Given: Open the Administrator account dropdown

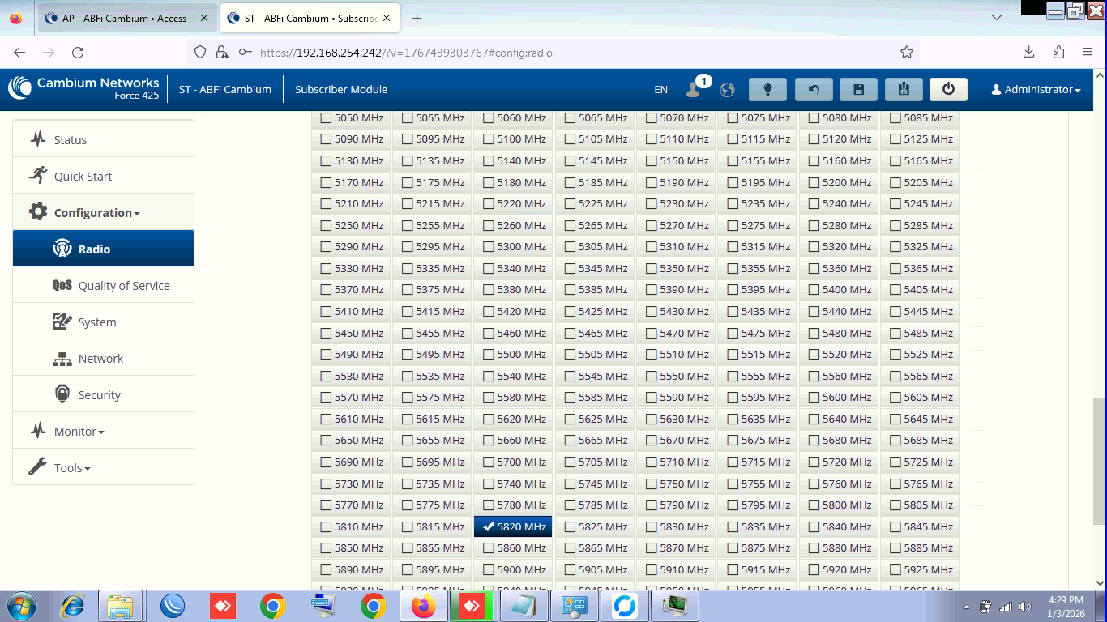Looking at the screenshot, I should point(1036,89).
